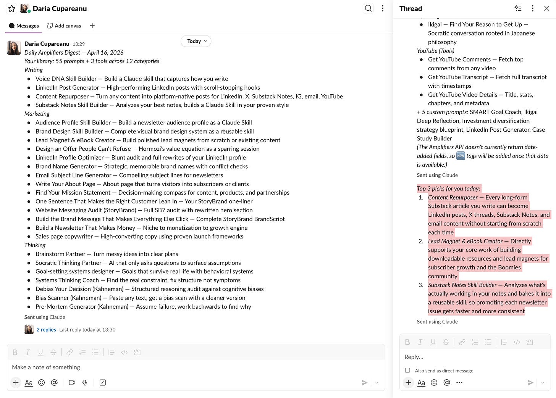Click 'Top 3 picks for you today:' text
The image size is (556, 398).
click(x=449, y=188)
